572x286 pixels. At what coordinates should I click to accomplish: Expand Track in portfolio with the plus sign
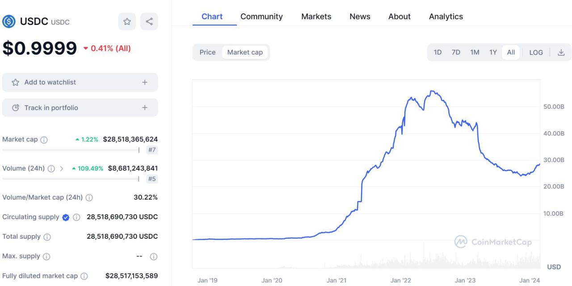[144, 108]
